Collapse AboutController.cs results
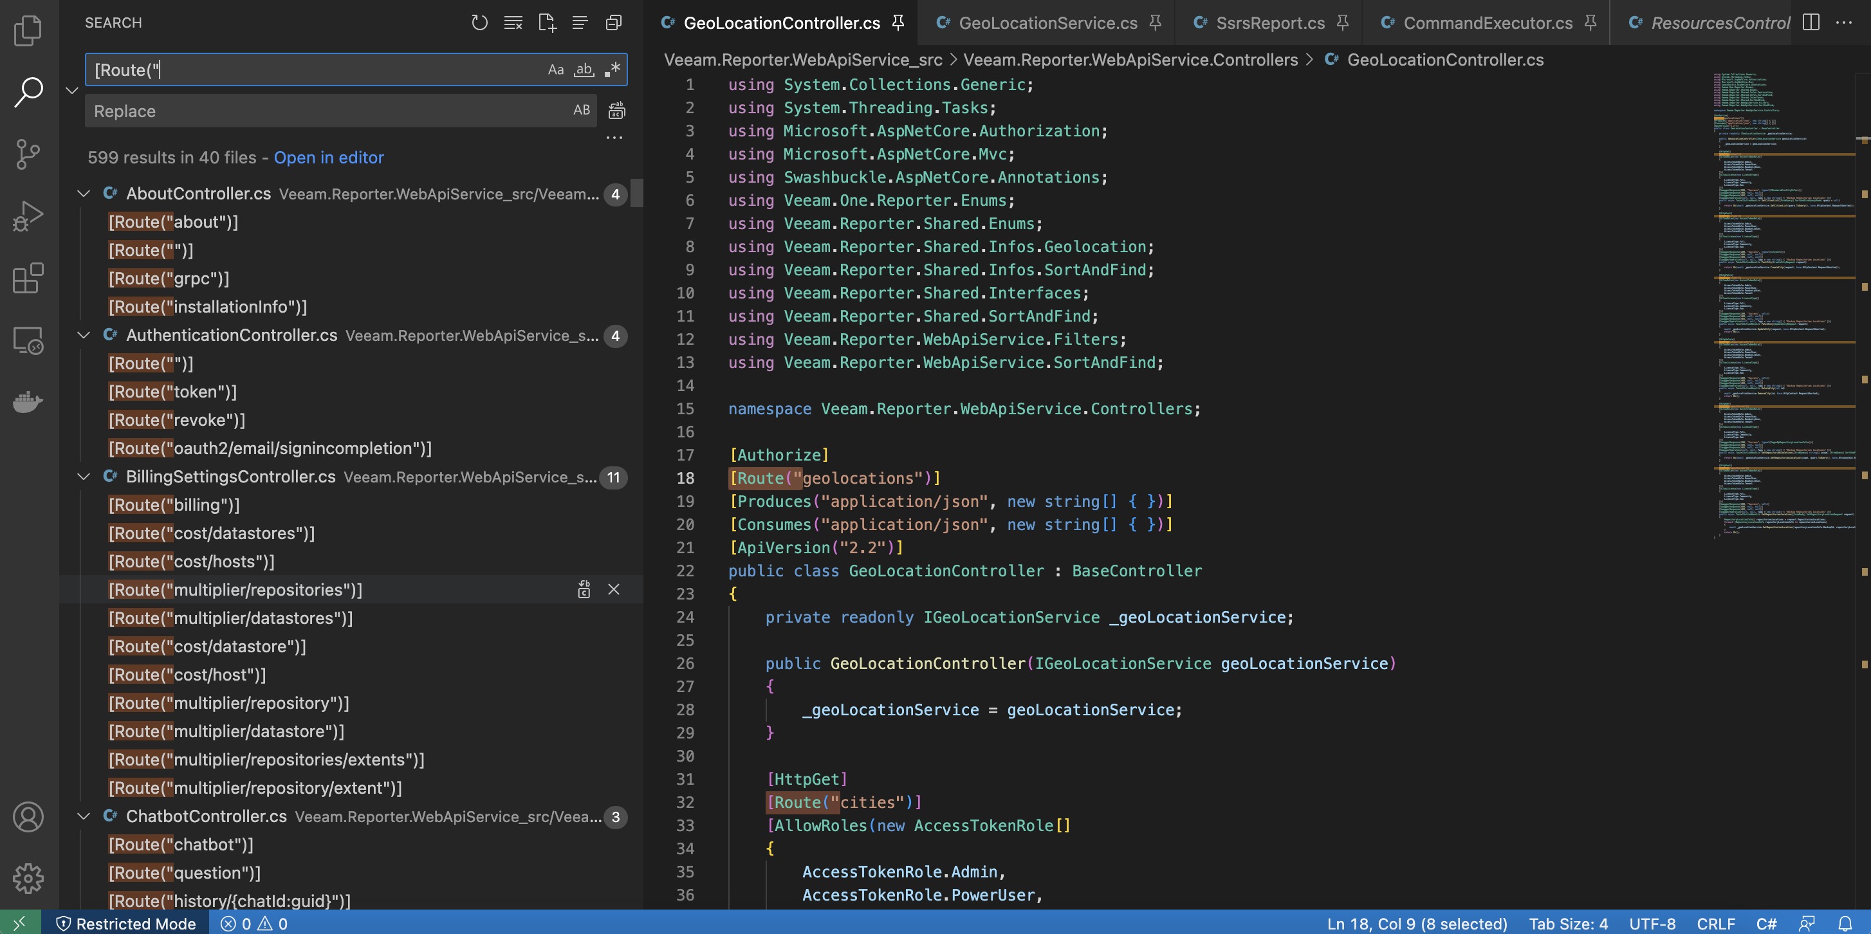Viewport: 1871px width, 934px height. (x=84, y=194)
